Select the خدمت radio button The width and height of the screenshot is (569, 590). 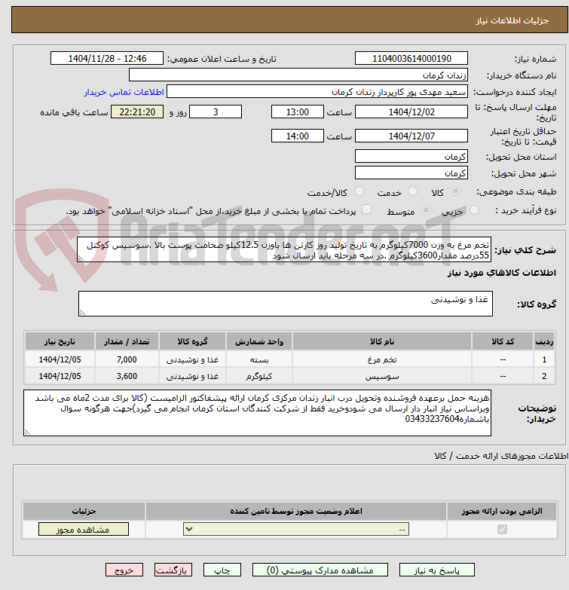point(412,191)
